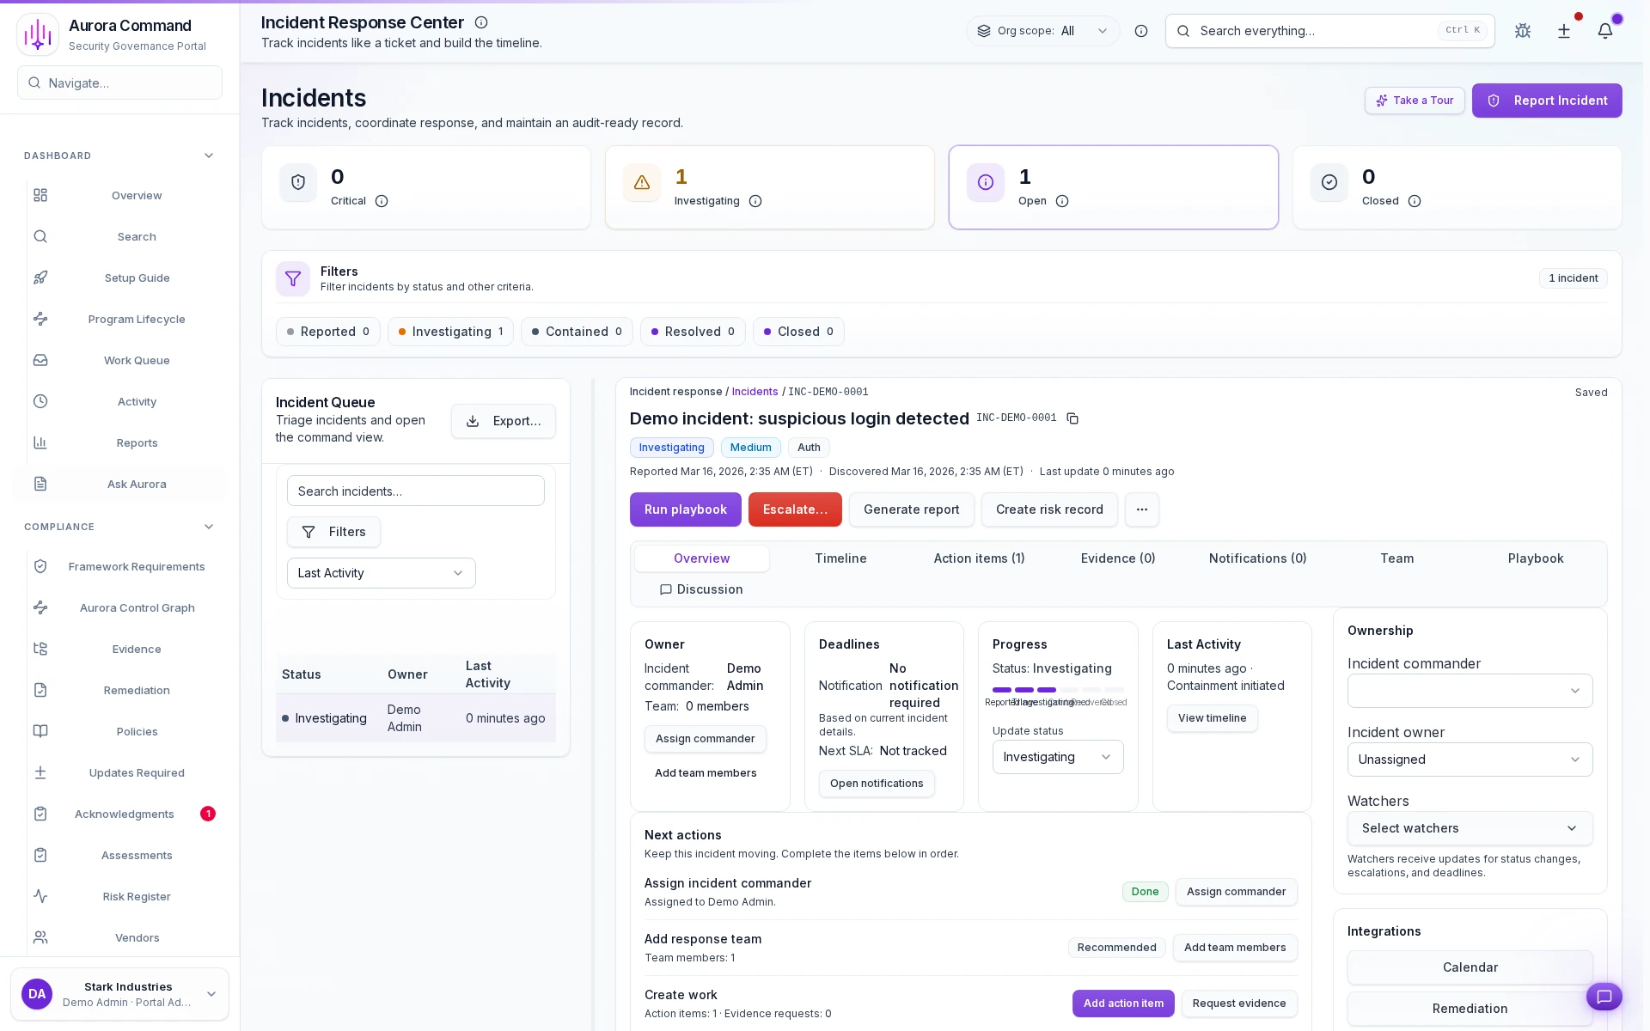This screenshot has height=1031, width=1650.
Task: Open the Select watchers dropdown
Action: click(x=1470, y=828)
